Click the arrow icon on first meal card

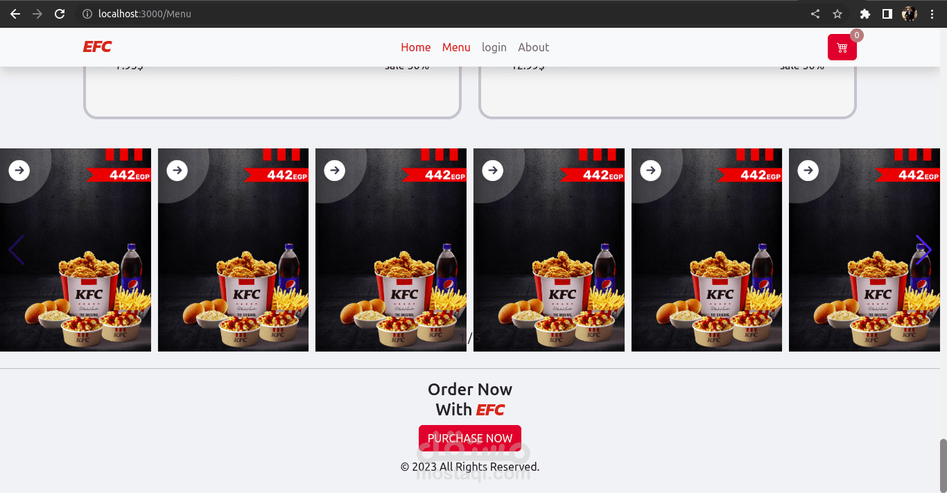(x=19, y=170)
